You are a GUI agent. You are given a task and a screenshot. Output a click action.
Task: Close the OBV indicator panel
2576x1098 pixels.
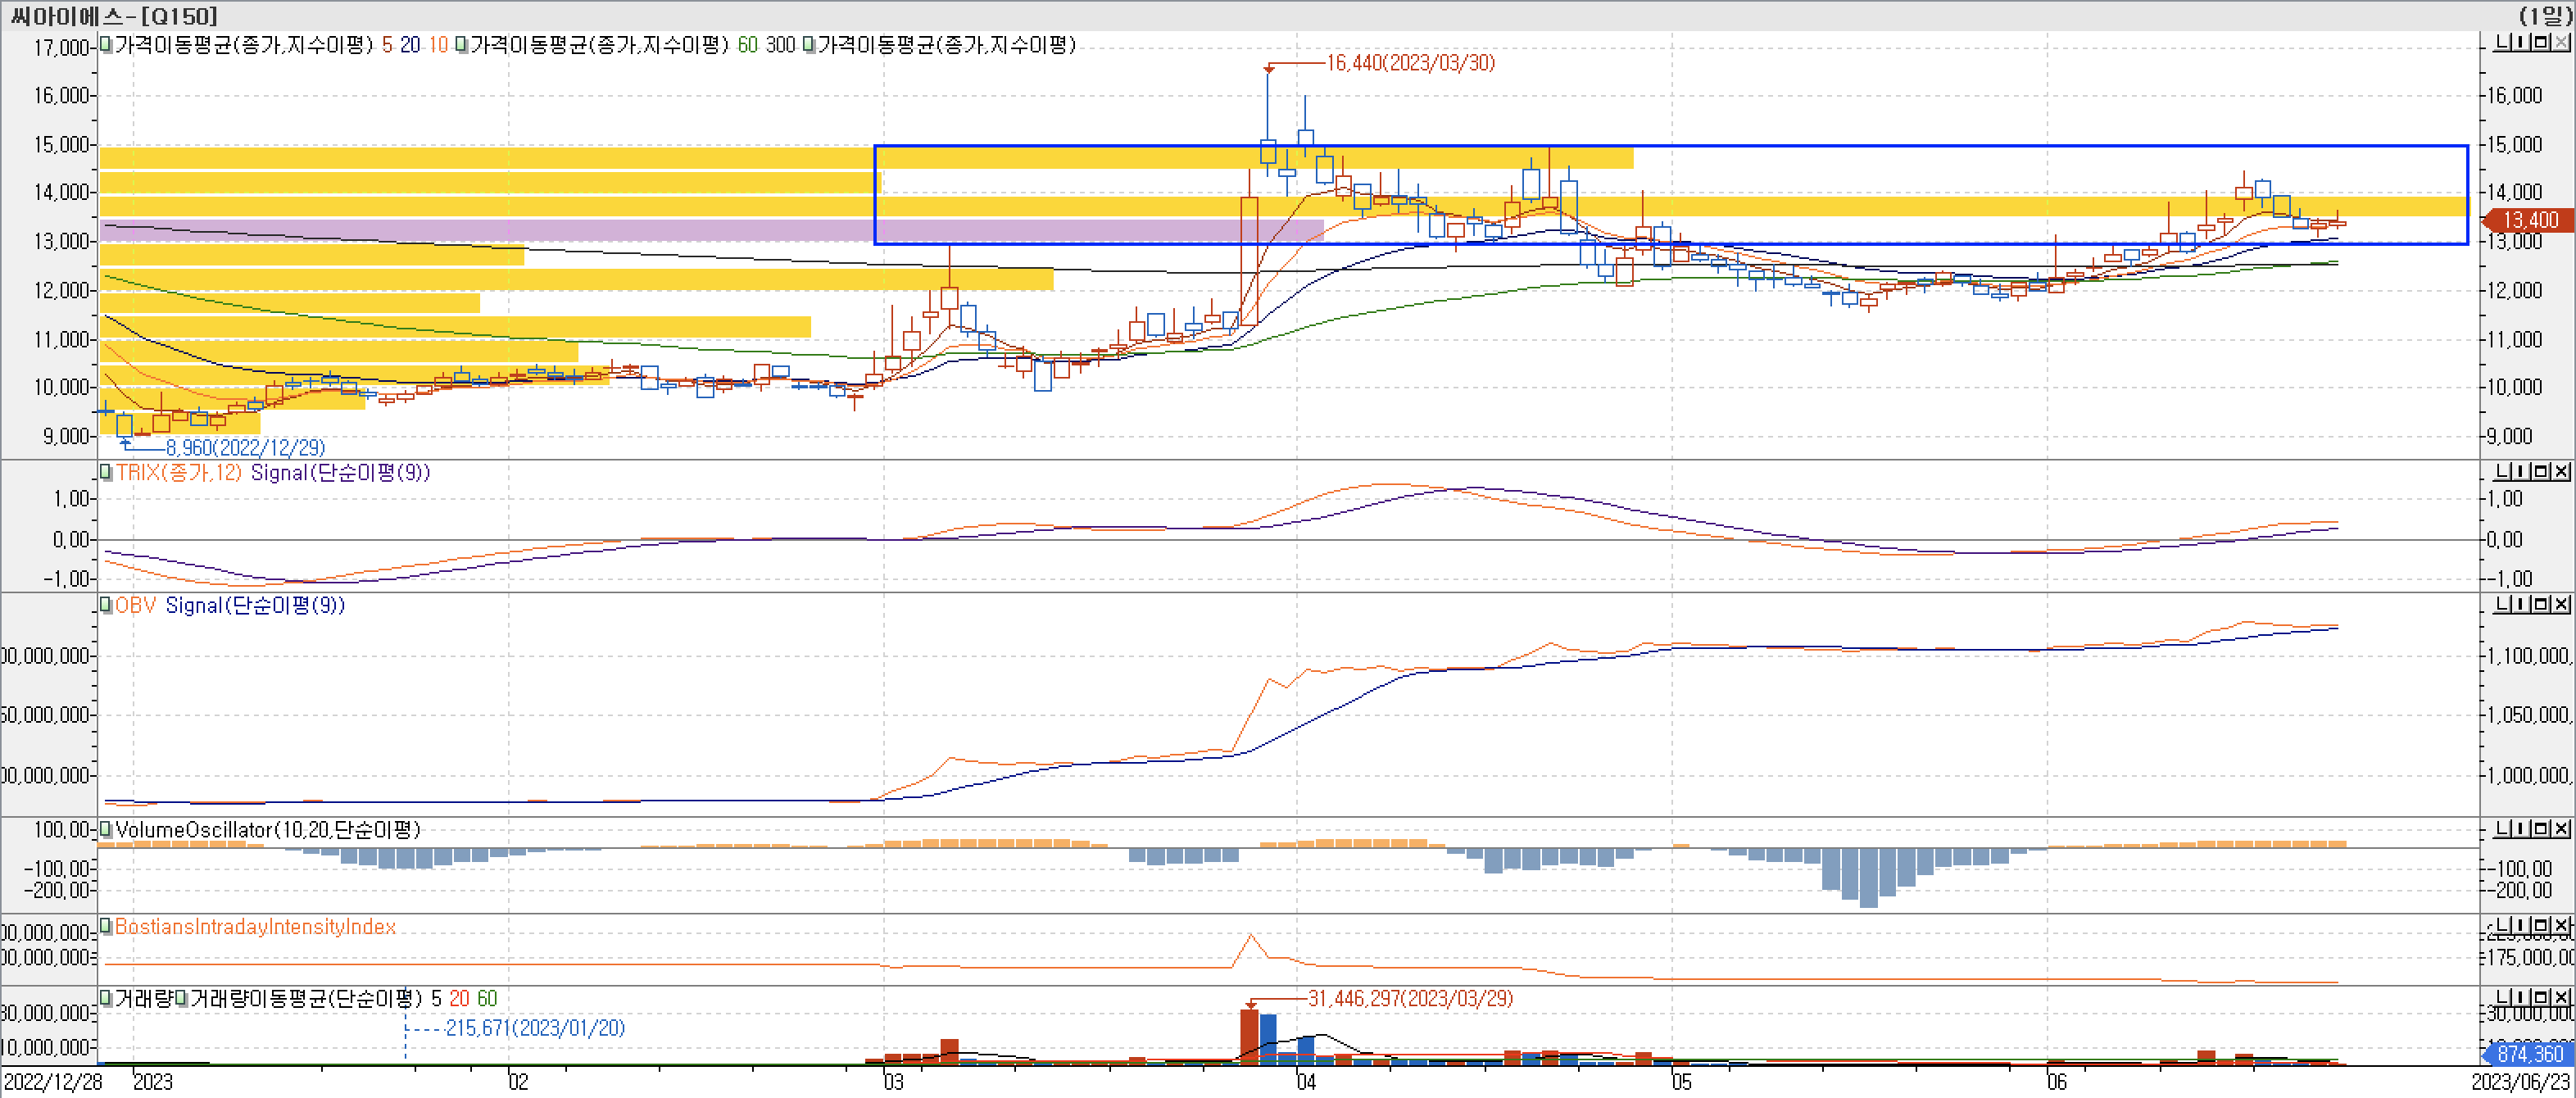click(x=2561, y=604)
